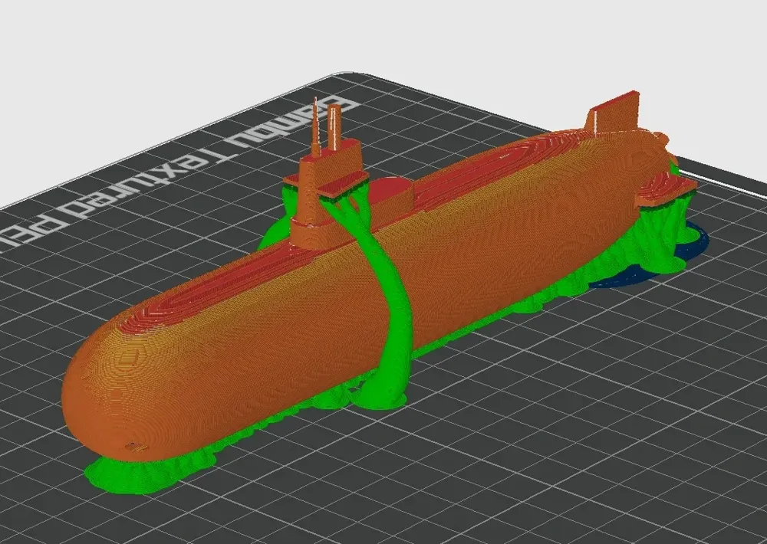The image size is (767, 544).
Task: Click the twin periscope masts on sail
Action: (326, 126)
